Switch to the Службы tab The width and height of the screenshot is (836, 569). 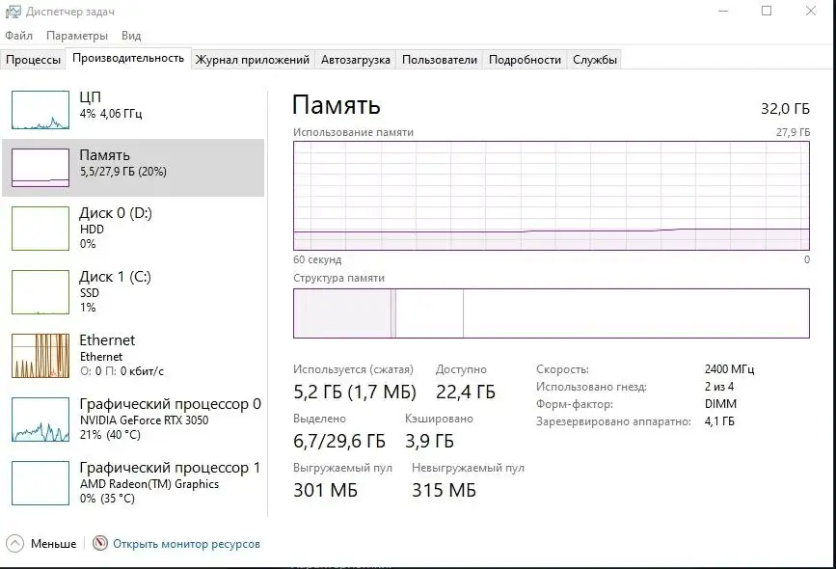[x=595, y=58]
